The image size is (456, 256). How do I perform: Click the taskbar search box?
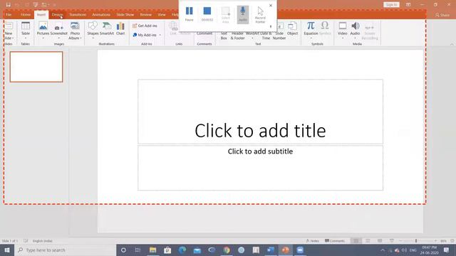pyautogui.click(x=65, y=250)
